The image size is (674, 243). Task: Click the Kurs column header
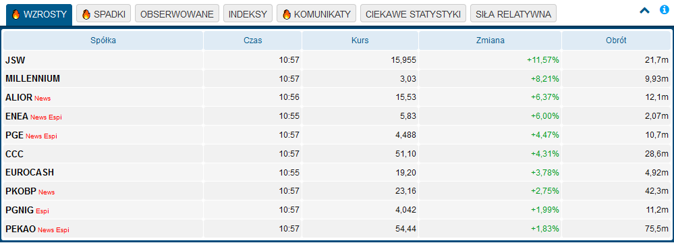[360, 40]
